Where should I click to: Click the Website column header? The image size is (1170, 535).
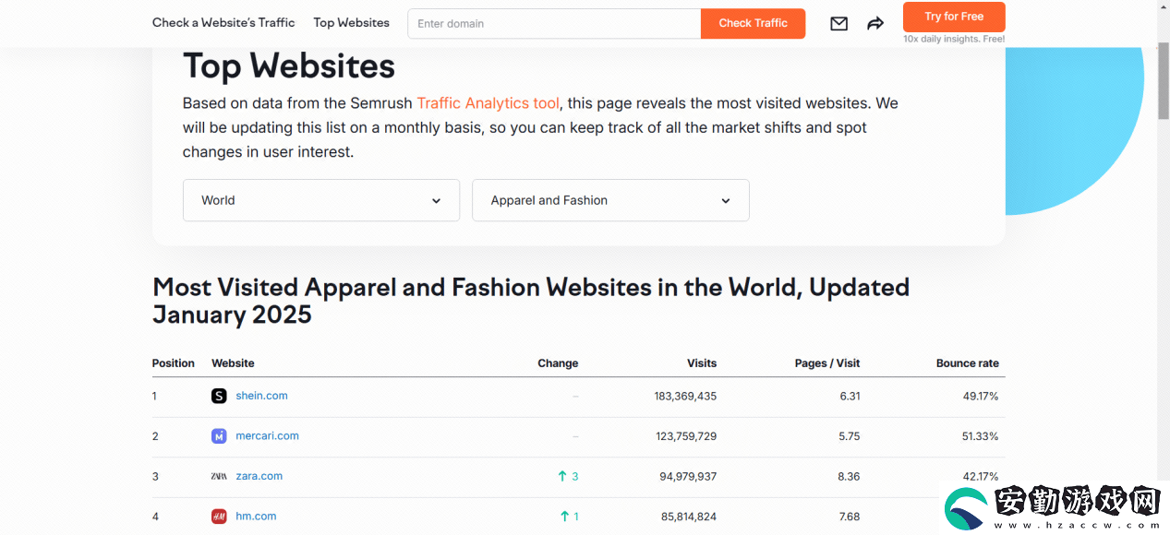click(233, 363)
